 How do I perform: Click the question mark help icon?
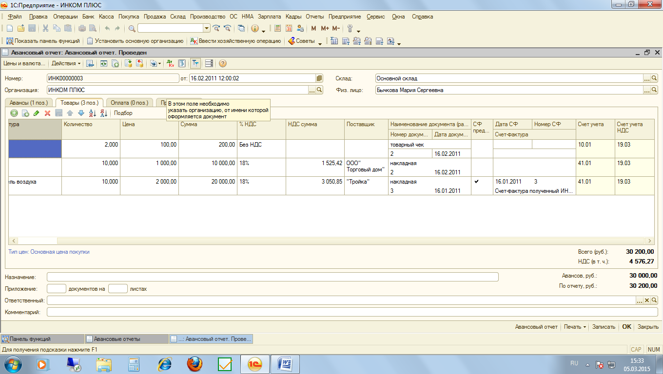pyautogui.click(x=223, y=63)
